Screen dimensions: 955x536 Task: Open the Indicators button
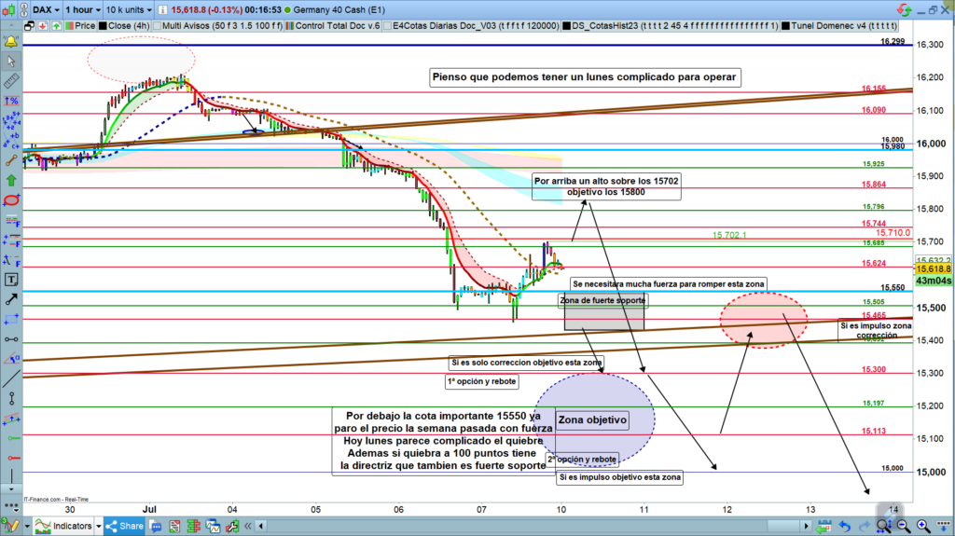click(63, 526)
